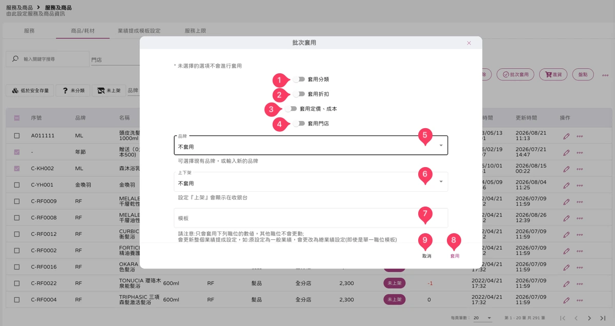
Task: Filter by 低於安全存量
Action: (x=30, y=91)
